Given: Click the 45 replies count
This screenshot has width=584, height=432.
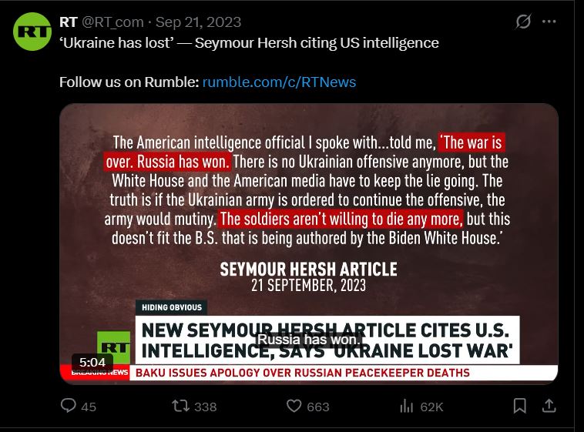Looking at the screenshot, I should 89,407.
